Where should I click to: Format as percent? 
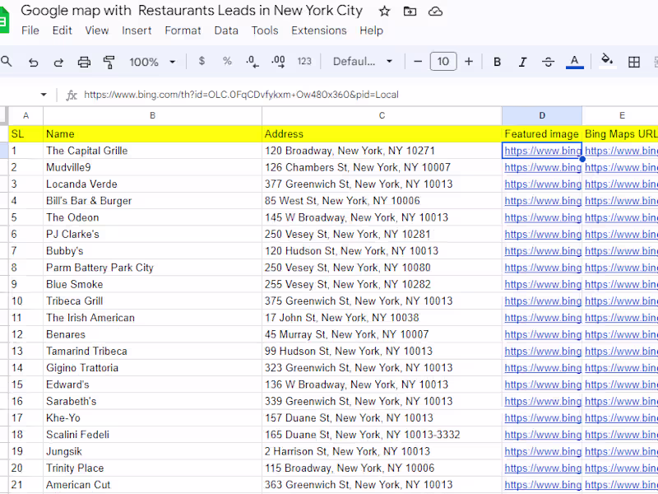(227, 61)
